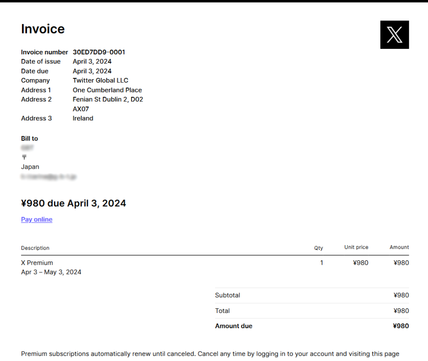Image resolution: width=428 pixels, height=361 pixels.
Task: Click the Amount due row label
Action: [x=233, y=326]
